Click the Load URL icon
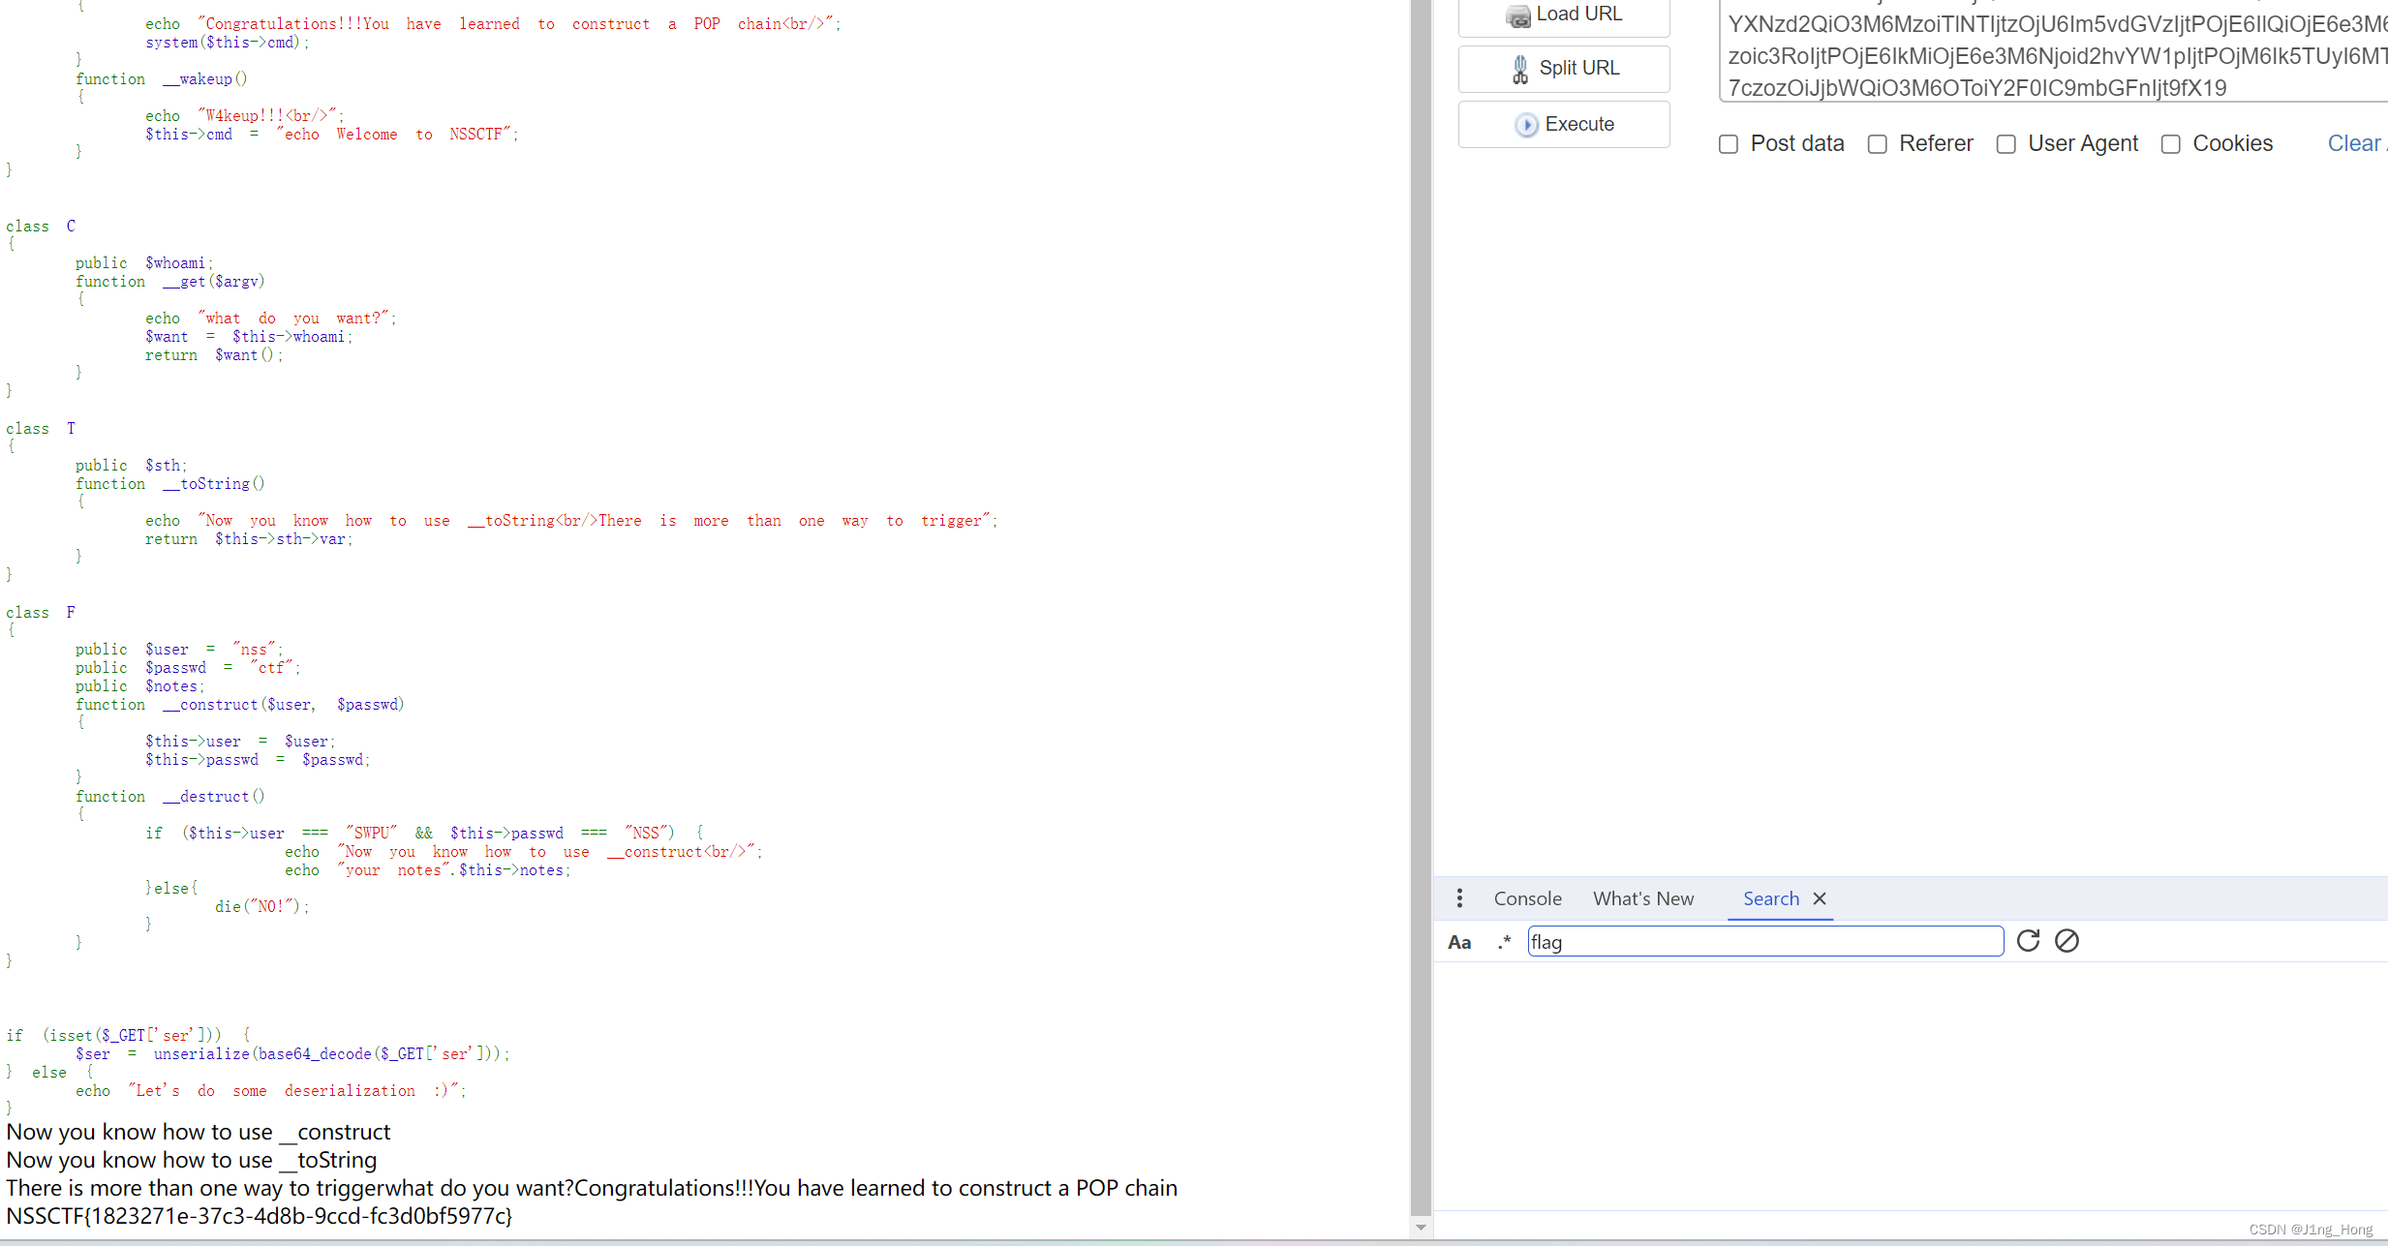Viewport: 2388px width, 1246px height. pos(1518,15)
